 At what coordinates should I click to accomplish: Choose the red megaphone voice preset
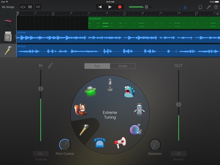pos(120,143)
